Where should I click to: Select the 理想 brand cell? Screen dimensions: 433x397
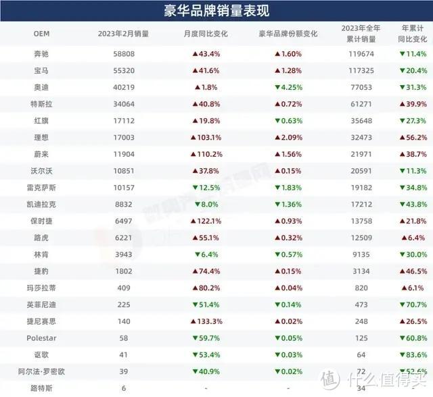(41, 138)
